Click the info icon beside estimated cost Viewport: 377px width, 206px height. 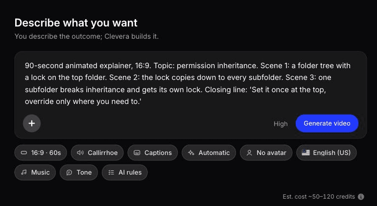pyautogui.click(x=361, y=197)
